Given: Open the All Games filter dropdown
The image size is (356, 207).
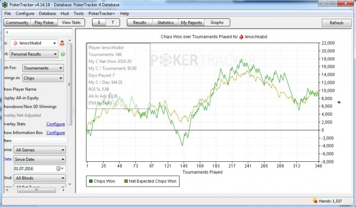Looking at the screenshot, I should 40,150.
